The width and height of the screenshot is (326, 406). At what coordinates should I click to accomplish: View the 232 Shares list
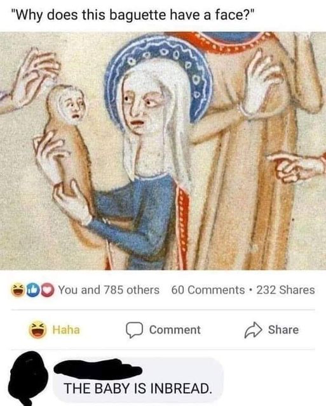(285, 290)
